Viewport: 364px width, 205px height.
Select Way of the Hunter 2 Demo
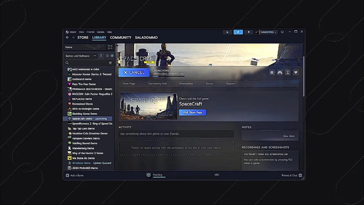tap(87, 153)
